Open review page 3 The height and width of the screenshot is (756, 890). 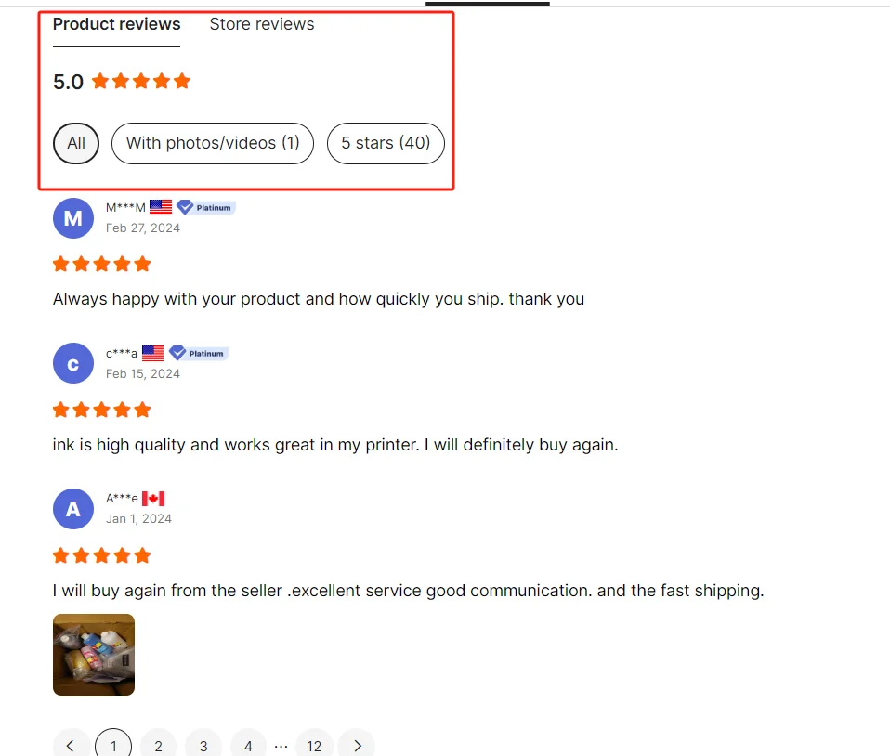203,745
